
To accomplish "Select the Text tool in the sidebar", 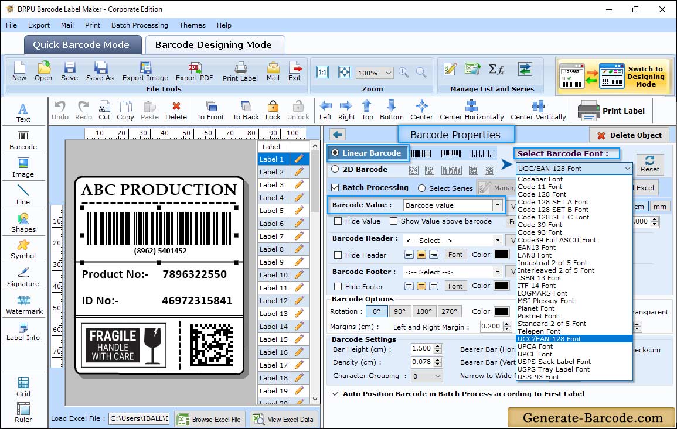I will click(23, 112).
